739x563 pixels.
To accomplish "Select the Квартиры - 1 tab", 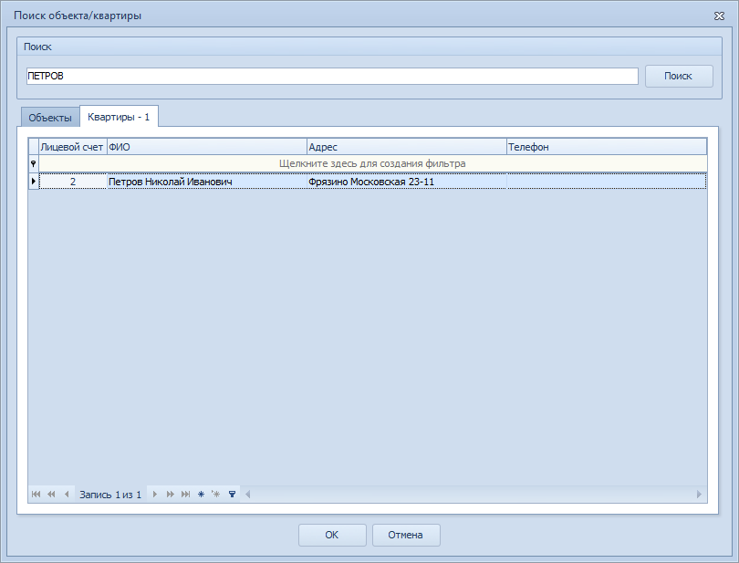I will coord(119,117).
